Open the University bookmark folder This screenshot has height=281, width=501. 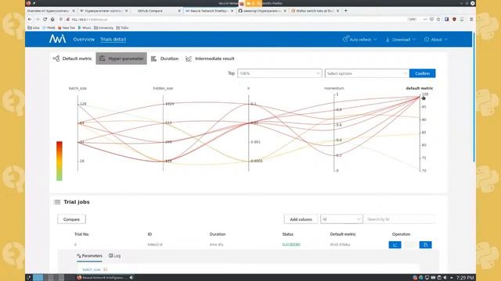point(103,28)
